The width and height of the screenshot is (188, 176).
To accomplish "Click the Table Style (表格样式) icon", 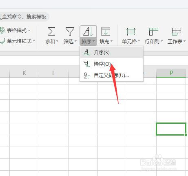I will coord(2,30).
